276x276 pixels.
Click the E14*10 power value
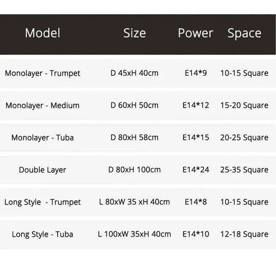coord(196,234)
